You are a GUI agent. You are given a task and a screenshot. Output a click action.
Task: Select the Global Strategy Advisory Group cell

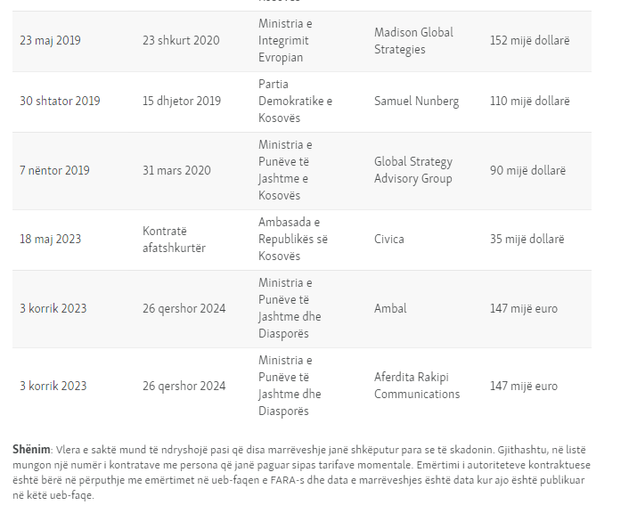coord(413,170)
